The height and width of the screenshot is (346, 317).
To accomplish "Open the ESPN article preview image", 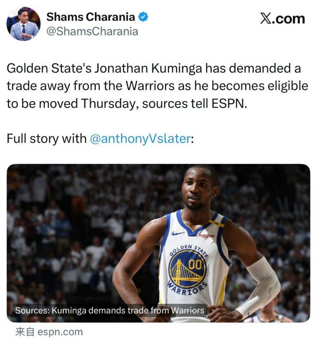I will [158, 243].
